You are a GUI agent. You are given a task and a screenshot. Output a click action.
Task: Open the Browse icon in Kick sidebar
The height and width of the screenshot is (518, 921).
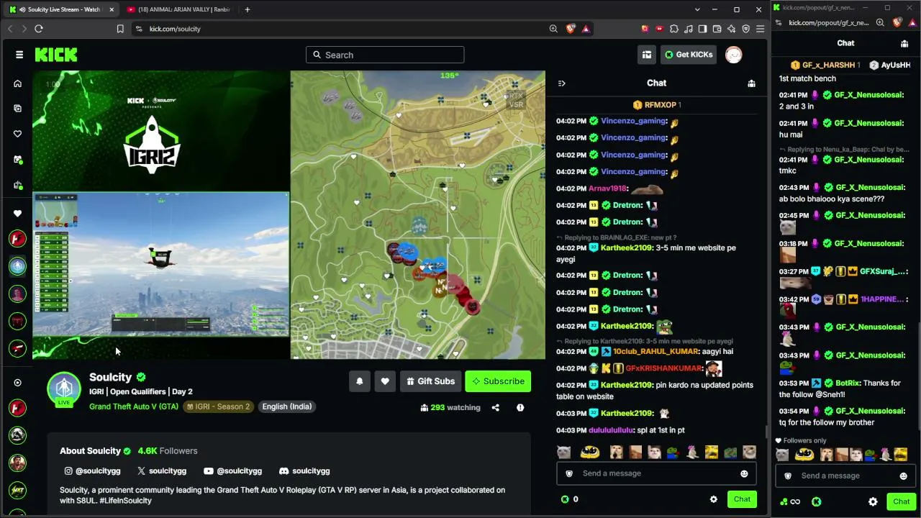(x=18, y=109)
